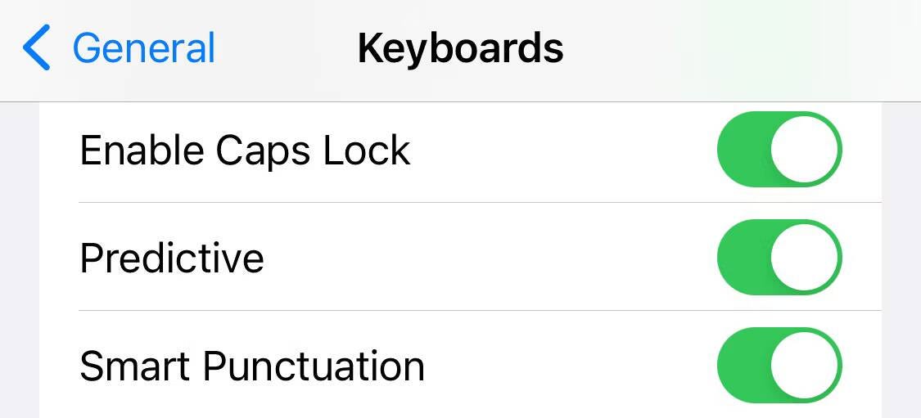921x418 pixels.
Task: Go back to General settings
Action: (143, 48)
